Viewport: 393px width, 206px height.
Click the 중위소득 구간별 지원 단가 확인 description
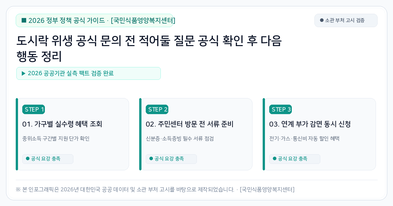tap(56, 139)
